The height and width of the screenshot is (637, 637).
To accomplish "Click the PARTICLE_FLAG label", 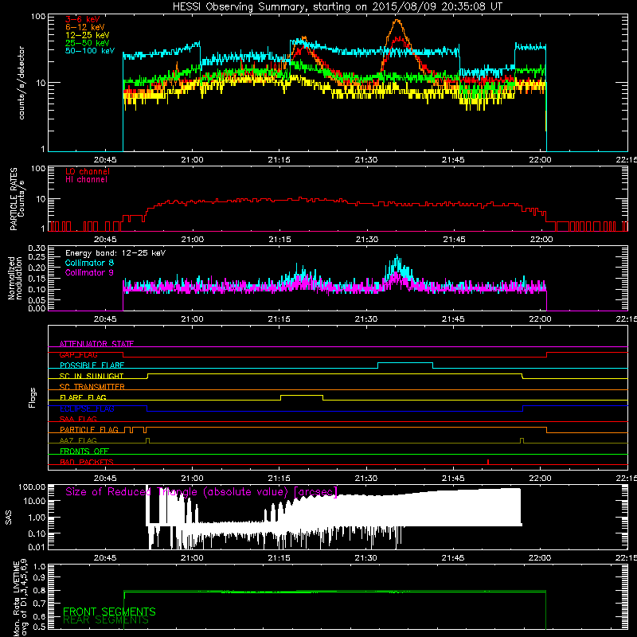I will pyautogui.click(x=89, y=430).
